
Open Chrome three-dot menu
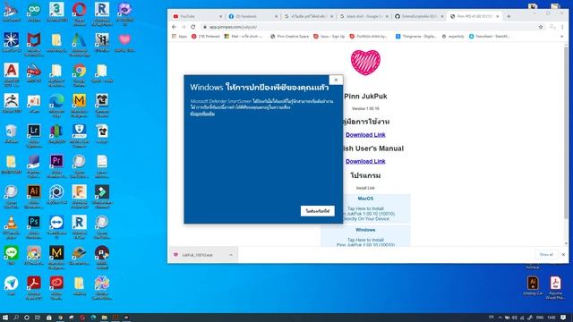pyautogui.click(x=562, y=27)
